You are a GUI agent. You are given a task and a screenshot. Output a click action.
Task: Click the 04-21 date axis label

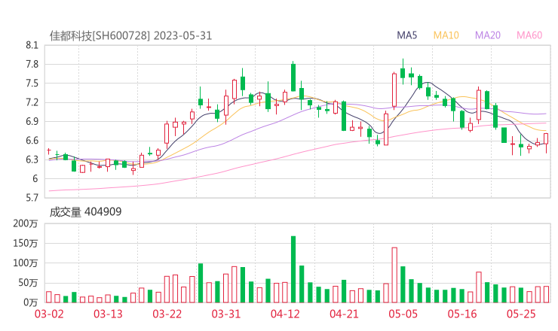tap(344, 314)
